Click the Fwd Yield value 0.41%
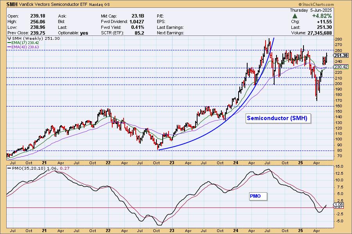352x234 pixels. coord(138,27)
